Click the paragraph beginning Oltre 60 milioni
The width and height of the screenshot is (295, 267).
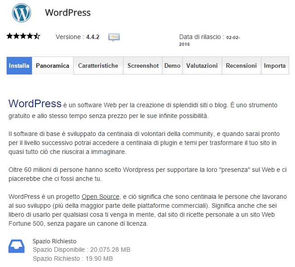pos(147,174)
